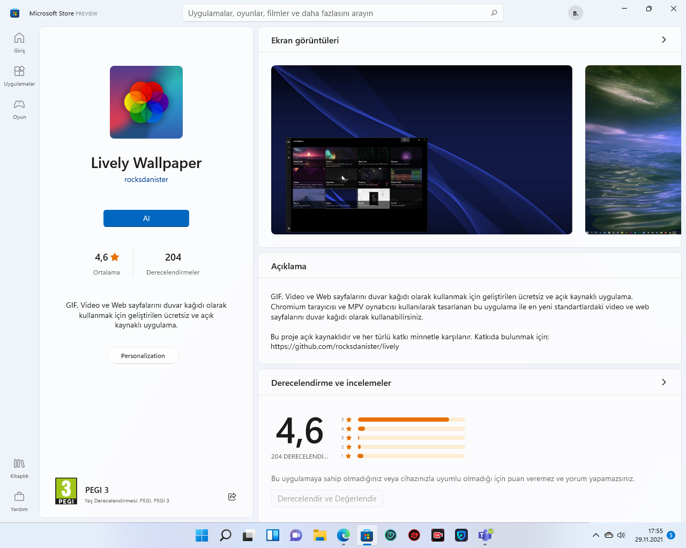Open the first blue wallpaper screenshot
The image size is (686, 548).
[x=422, y=150]
